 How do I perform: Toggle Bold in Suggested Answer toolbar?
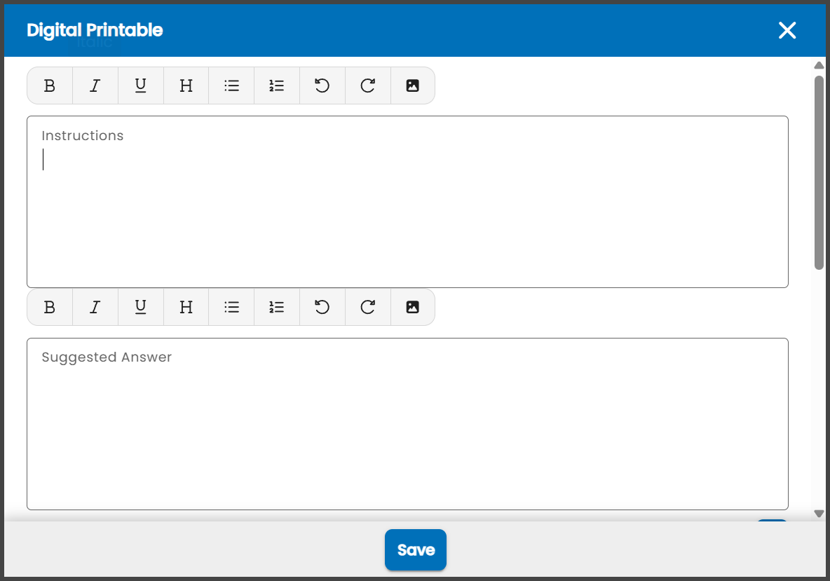point(50,308)
